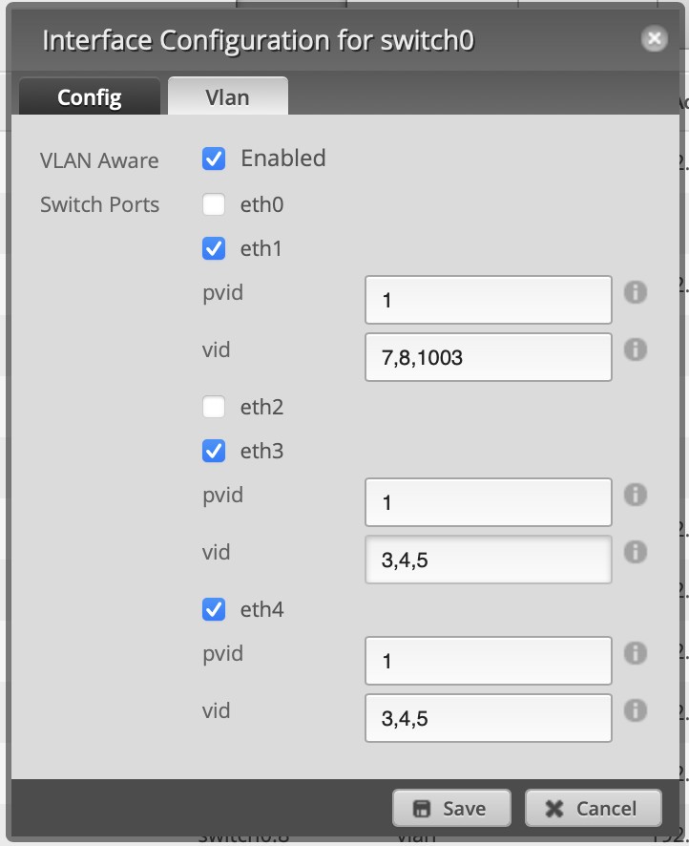Uncheck the eth1 switch port

coord(214,248)
